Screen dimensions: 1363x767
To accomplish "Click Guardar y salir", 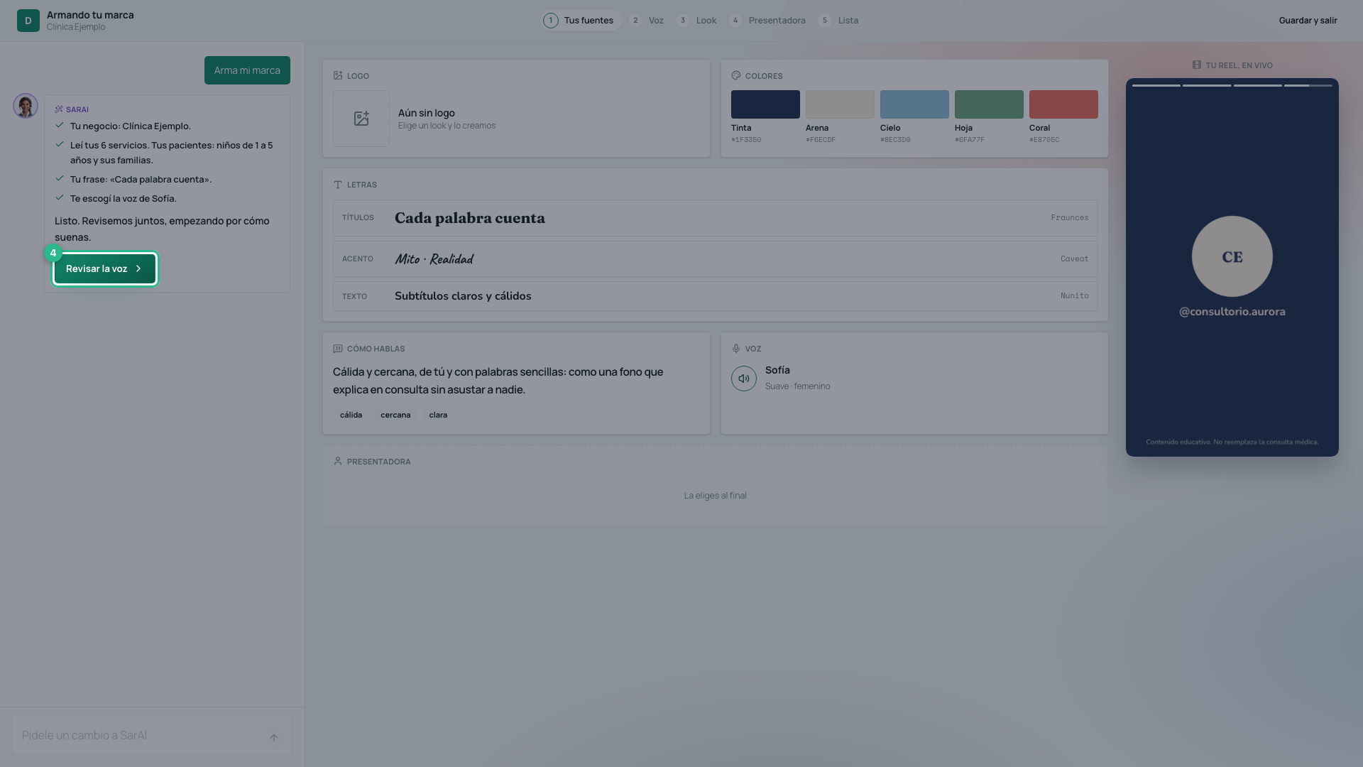I will click(x=1308, y=21).
